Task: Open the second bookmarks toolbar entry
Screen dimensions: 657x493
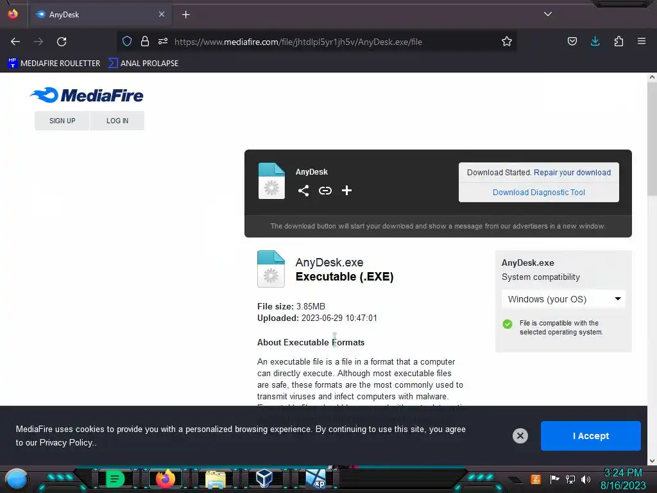Action: tap(143, 64)
